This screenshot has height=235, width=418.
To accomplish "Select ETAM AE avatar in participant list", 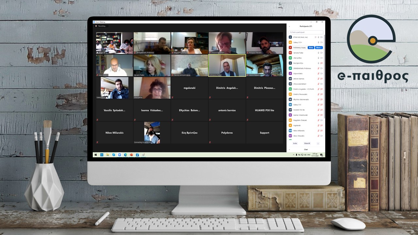I will pos(290,37).
